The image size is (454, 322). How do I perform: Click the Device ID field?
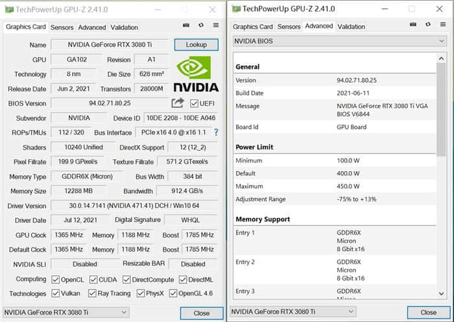click(181, 118)
